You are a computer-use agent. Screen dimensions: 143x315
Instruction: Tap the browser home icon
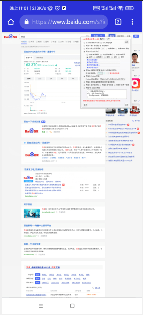point(11,22)
